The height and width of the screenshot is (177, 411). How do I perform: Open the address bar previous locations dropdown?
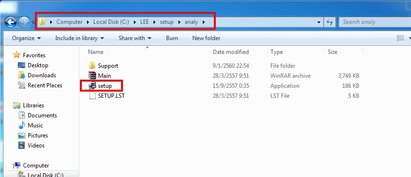pyautogui.click(x=319, y=22)
